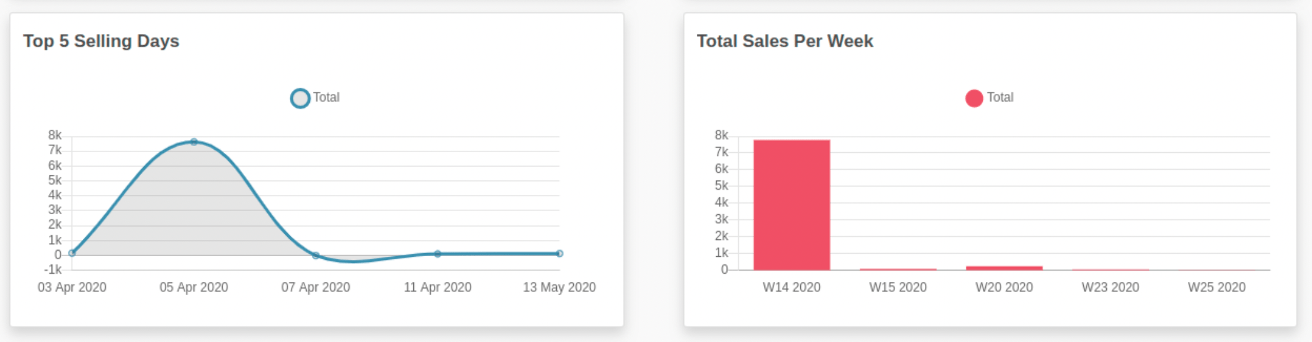Screen dimensions: 1312x342
Task: Click the W14 2020 bar
Action: (791, 207)
